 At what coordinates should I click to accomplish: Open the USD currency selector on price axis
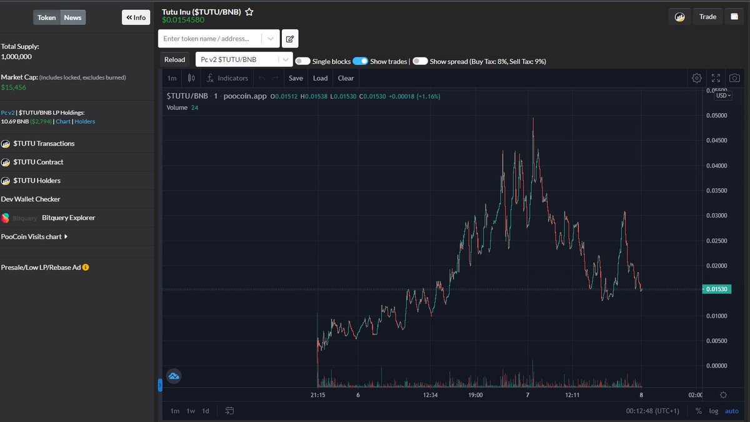click(724, 95)
